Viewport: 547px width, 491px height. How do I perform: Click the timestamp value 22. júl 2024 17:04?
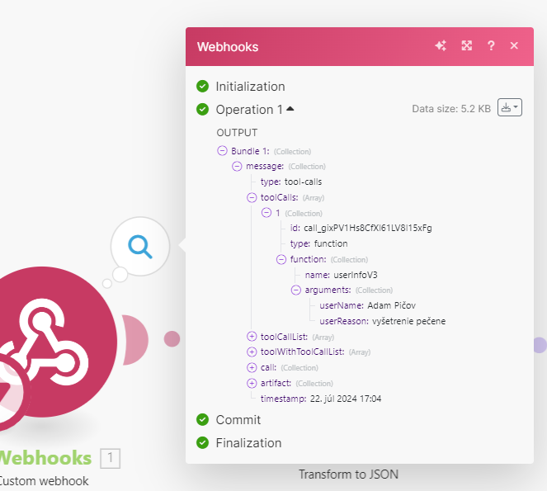(x=346, y=399)
